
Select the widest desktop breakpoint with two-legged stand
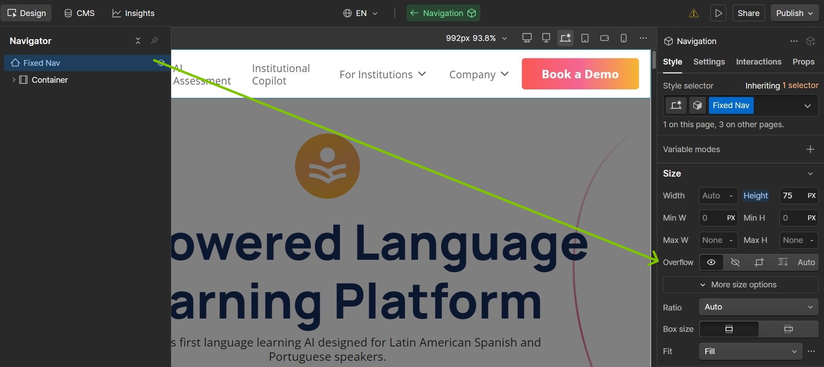tap(527, 38)
